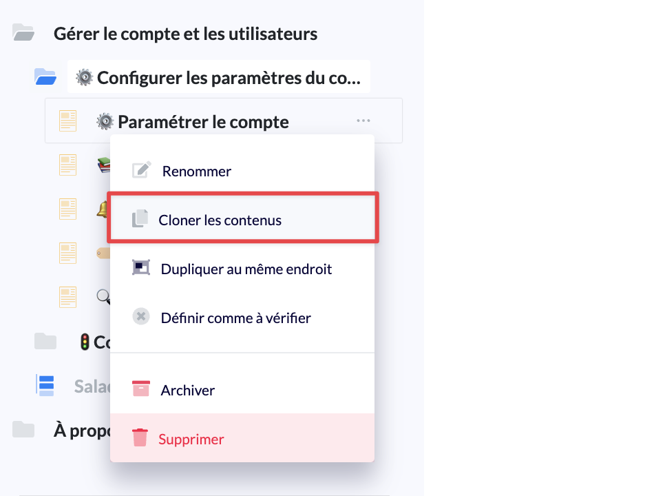Click Archiver in the context menu
The width and height of the screenshot is (665, 496).
click(187, 390)
